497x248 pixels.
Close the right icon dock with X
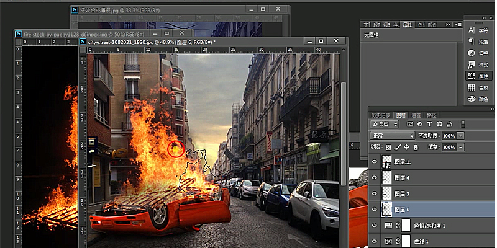[x=492, y=18]
